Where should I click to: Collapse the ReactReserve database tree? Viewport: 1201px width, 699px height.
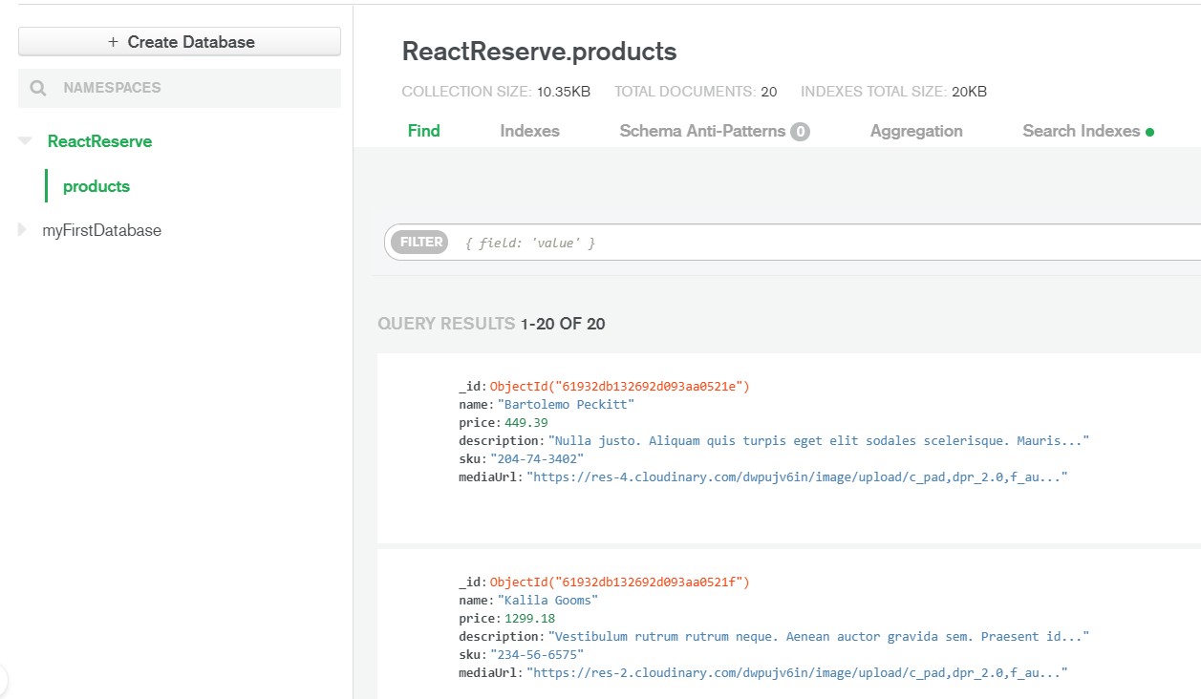click(x=26, y=141)
